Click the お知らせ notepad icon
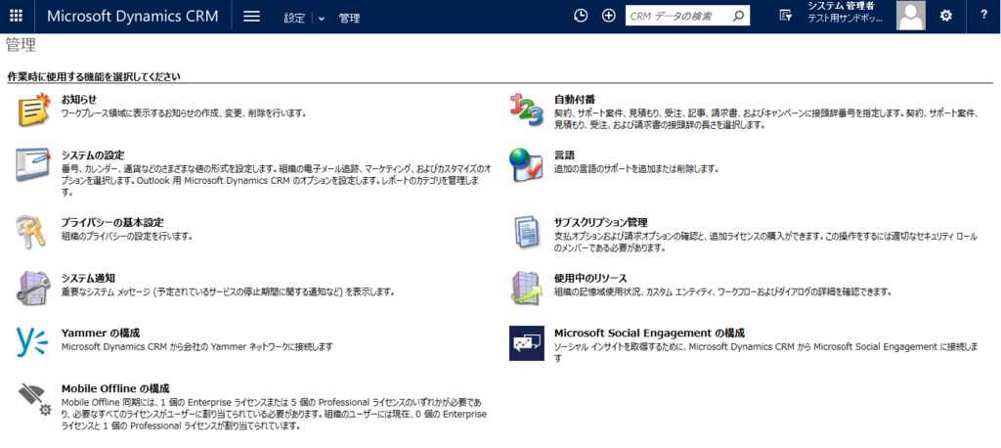The image size is (1001, 448). [32, 110]
